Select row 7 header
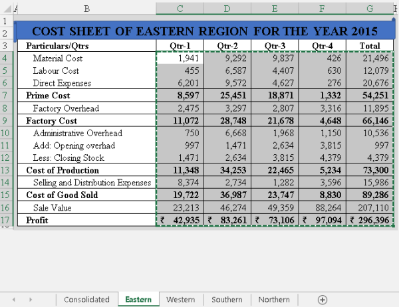 (x=7, y=96)
